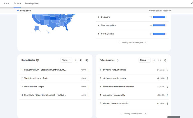Open Rising dropdown in Related queries
Screen dimensions: 193x118
coord(144,60)
